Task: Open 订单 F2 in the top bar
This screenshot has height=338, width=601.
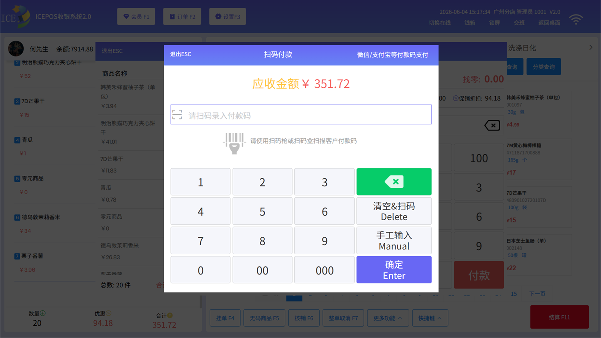Action: click(x=182, y=17)
